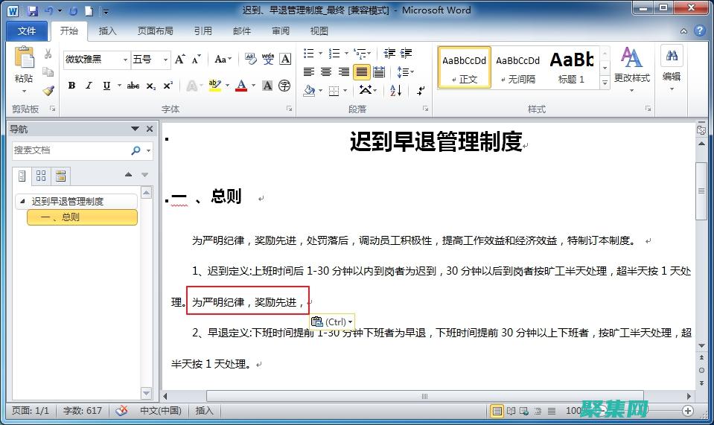
Task: Toggle Strikethrough formatting
Action: 133,86
